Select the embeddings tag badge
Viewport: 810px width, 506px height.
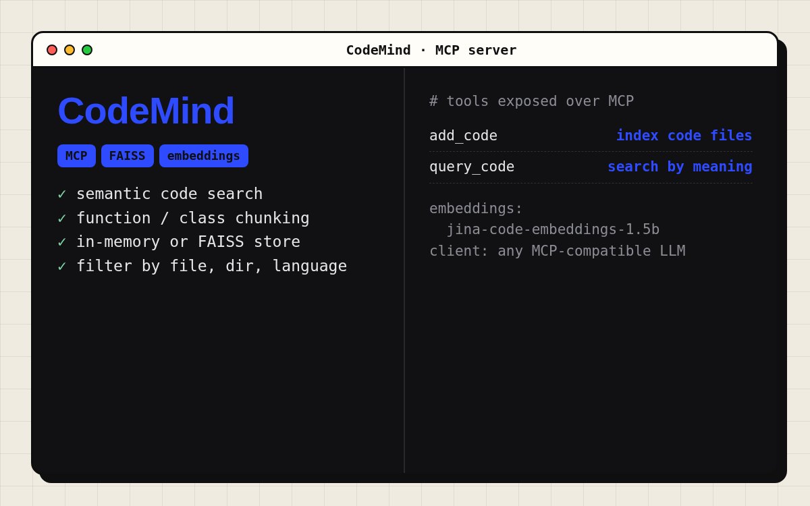[x=204, y=156]
